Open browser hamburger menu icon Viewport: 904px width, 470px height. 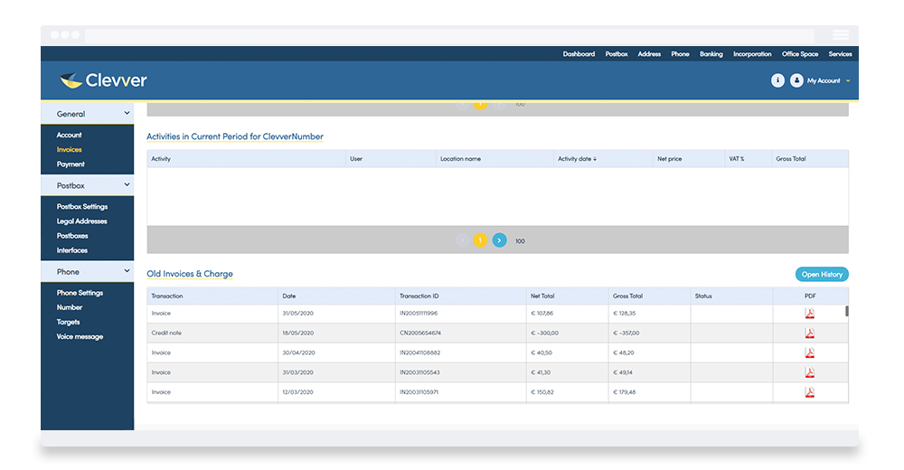(x=840, y=35)
